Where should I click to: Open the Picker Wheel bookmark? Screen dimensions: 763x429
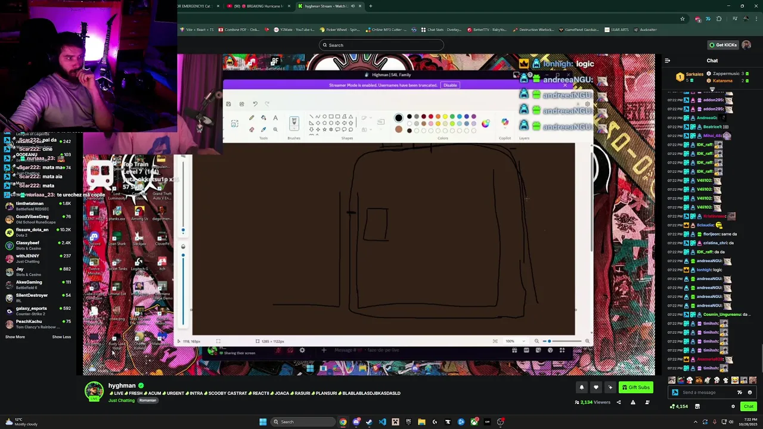[340, 30]
